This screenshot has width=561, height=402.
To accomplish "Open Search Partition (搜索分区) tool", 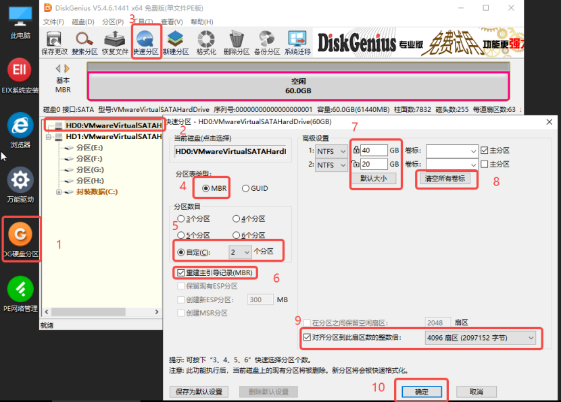I will [x=84, y=43].
